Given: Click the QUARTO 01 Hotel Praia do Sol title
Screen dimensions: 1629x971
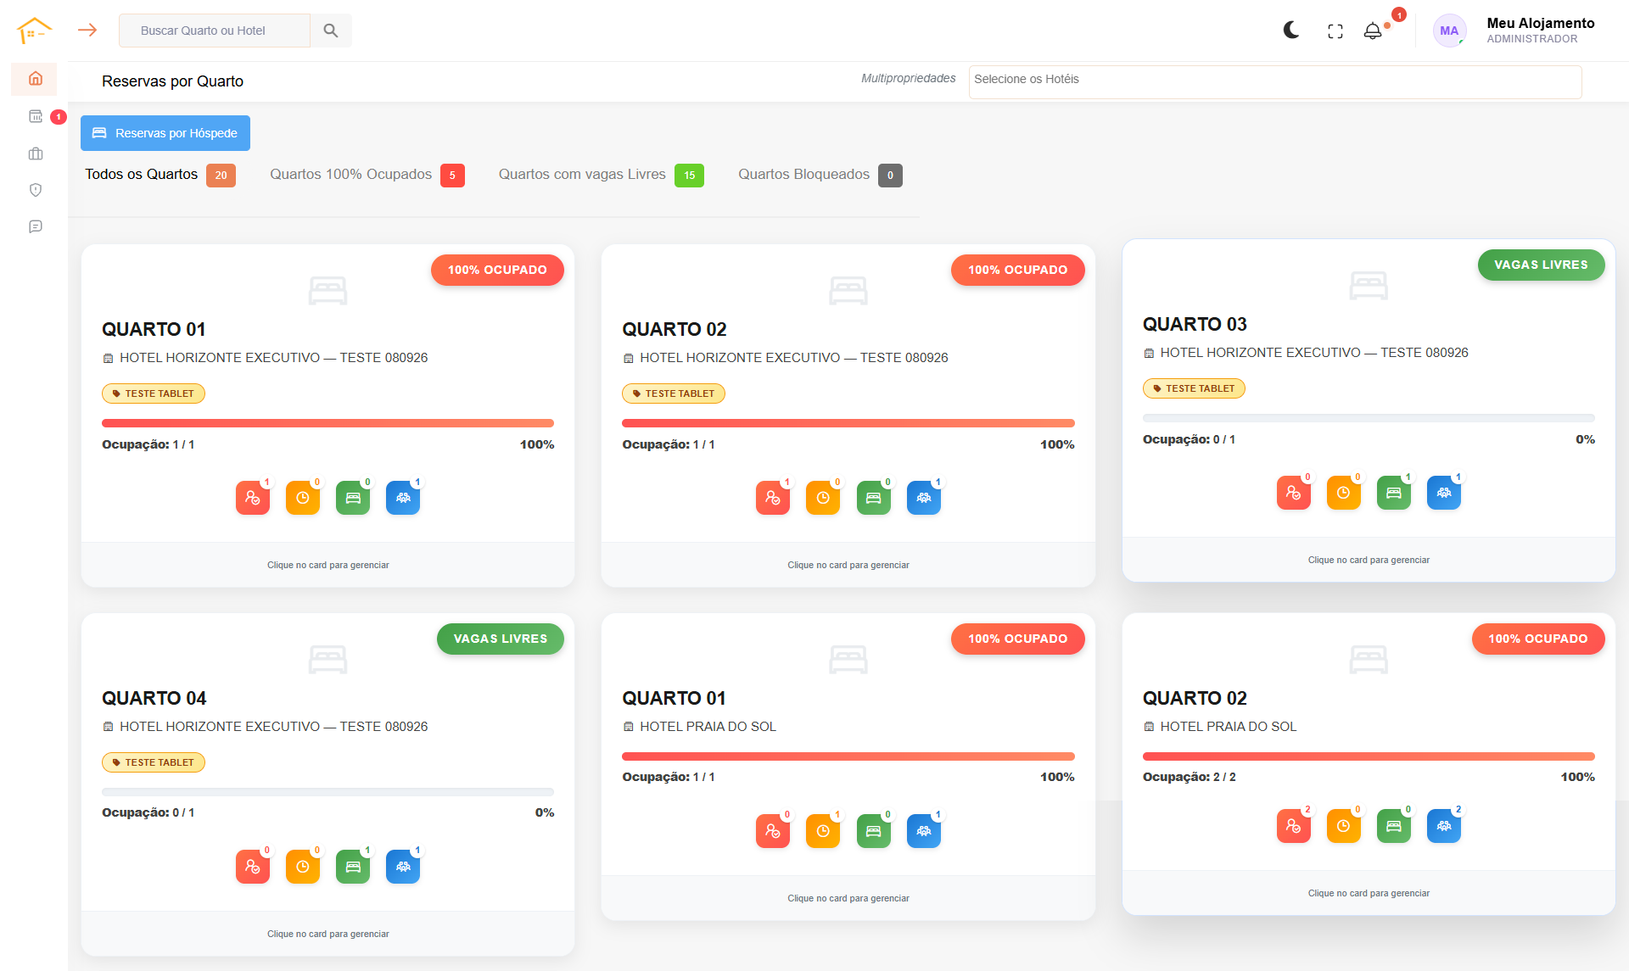Looking at the screenshot, I should pyautogui.click(x=674, y=698).
